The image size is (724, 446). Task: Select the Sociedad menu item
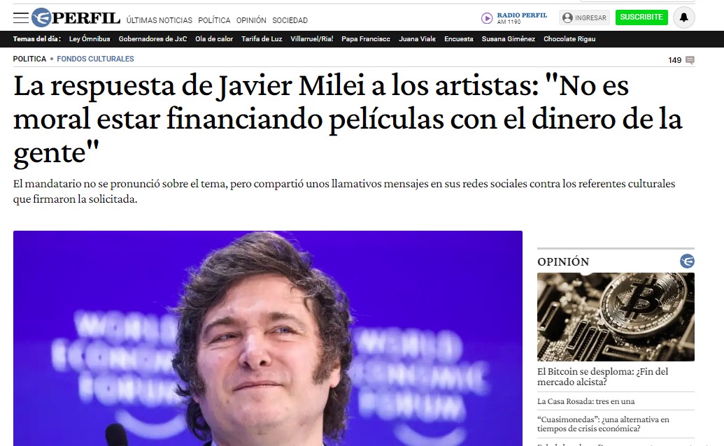tap(290, 20)
